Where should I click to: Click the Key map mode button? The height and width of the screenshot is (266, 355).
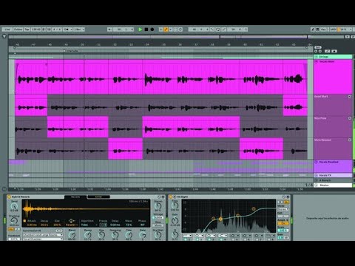(x=323, y=30)
